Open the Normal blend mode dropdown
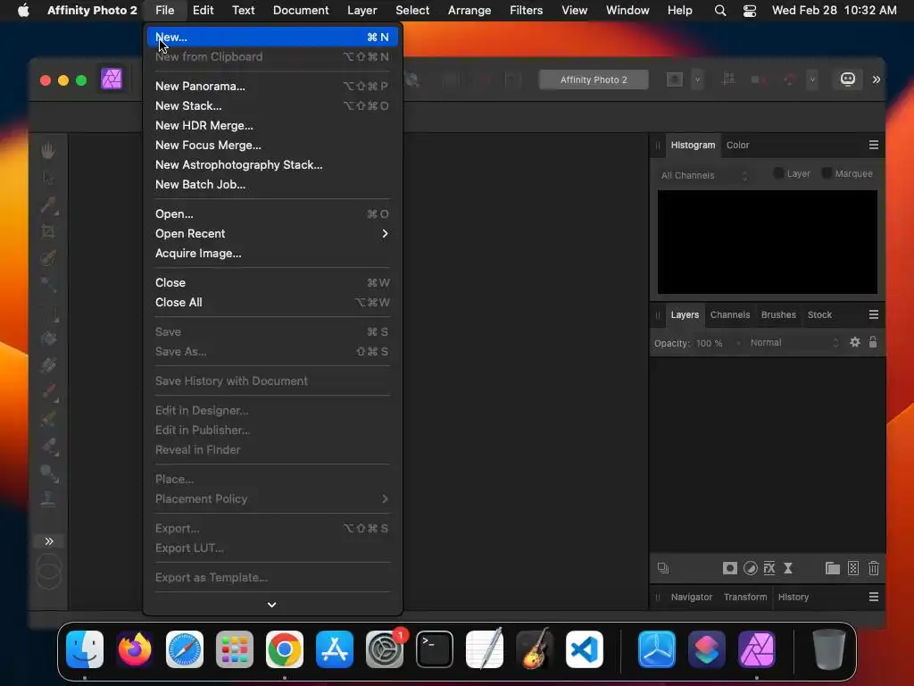914x686 pixels. coord(794,343)
